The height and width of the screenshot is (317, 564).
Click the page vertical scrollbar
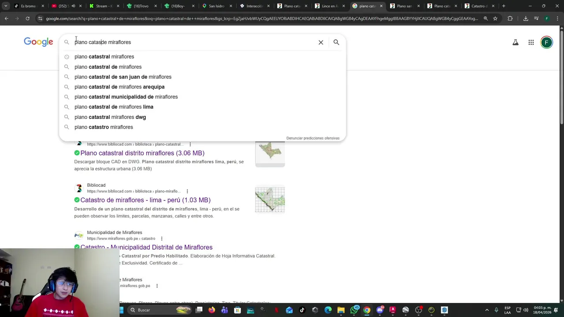click(x=561, y=77)
